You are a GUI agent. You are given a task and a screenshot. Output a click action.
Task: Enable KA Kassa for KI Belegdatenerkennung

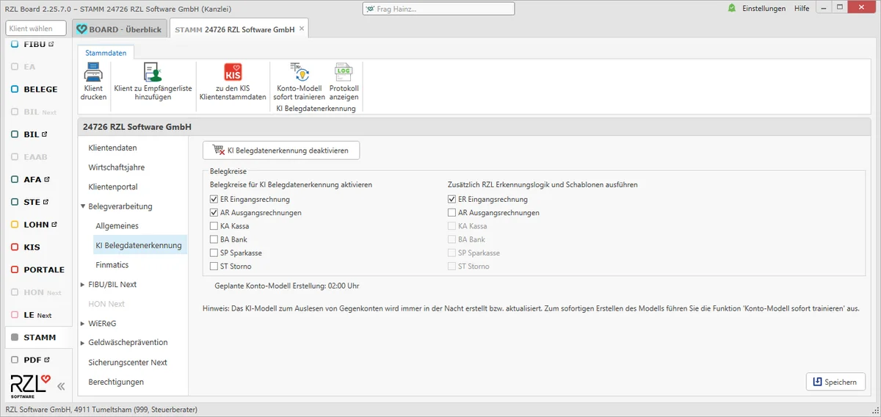[x=214, y=226]
